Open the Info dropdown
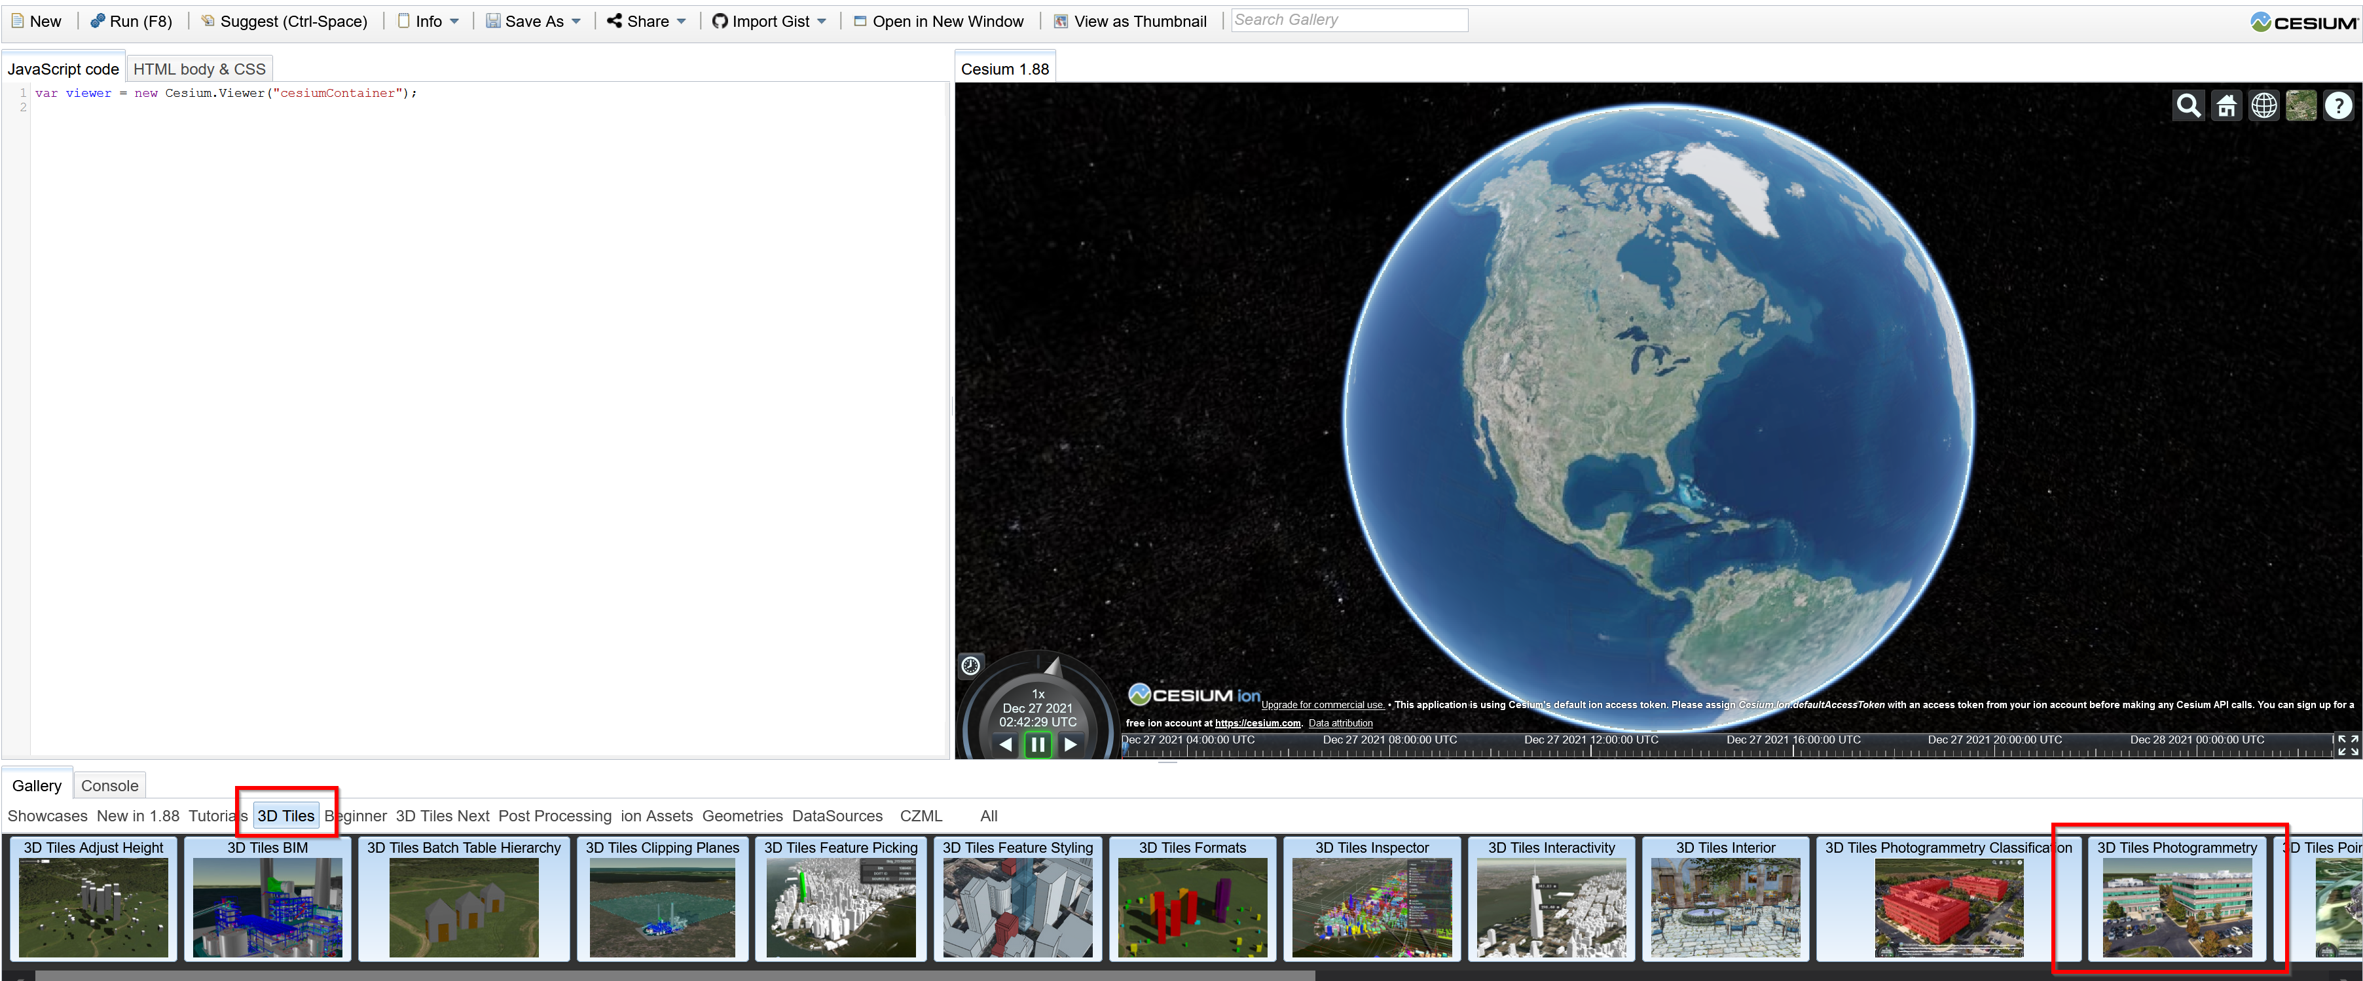Screen dimensions: 2363x981 point(428,21)
